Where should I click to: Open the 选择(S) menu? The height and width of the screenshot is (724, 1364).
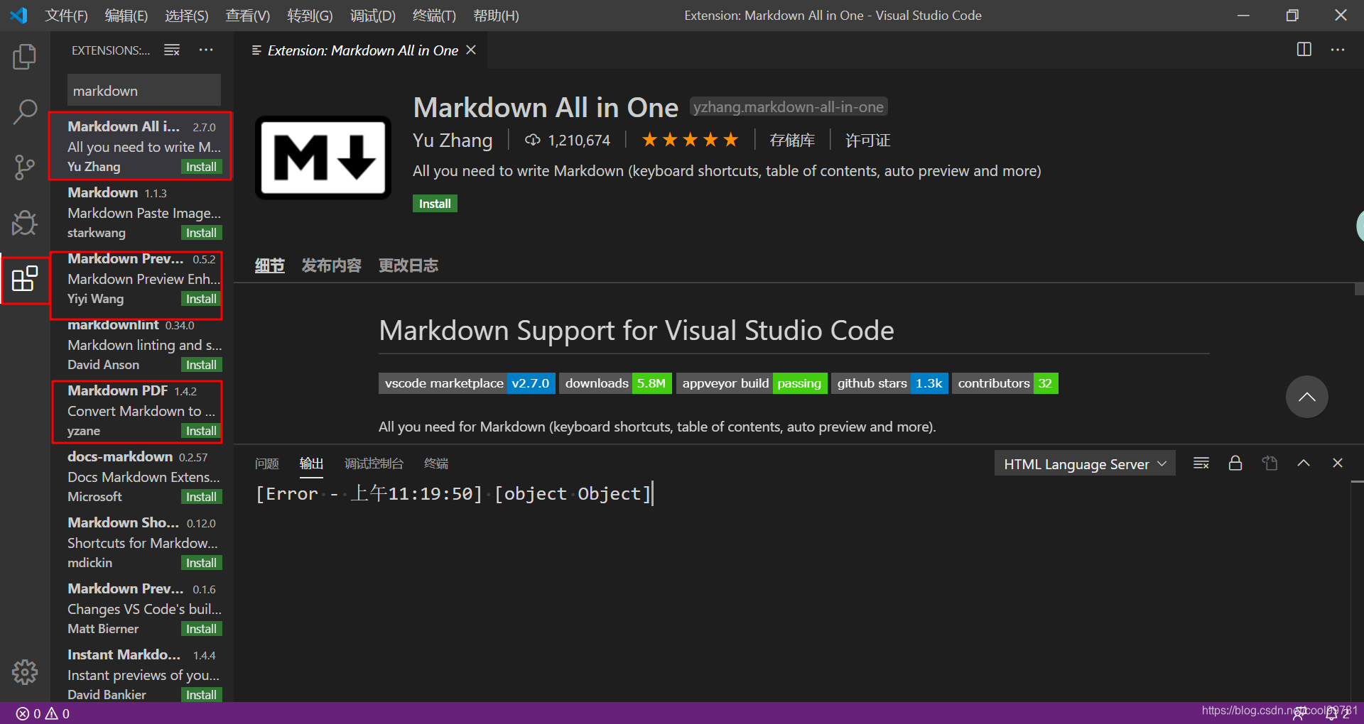(187, 16)
